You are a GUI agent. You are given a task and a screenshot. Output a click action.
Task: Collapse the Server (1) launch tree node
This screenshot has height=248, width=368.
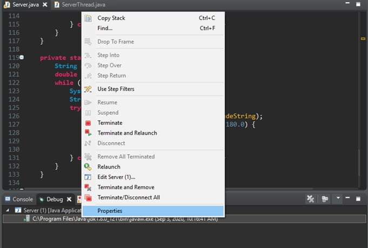(8, 210)
